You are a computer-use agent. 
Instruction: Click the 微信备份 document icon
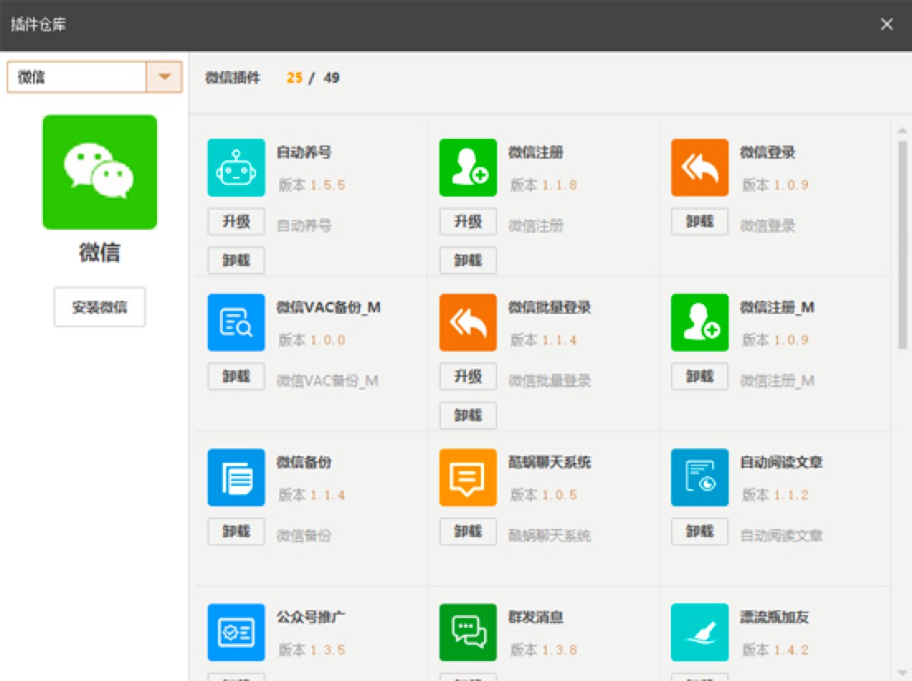click(236, 478)
